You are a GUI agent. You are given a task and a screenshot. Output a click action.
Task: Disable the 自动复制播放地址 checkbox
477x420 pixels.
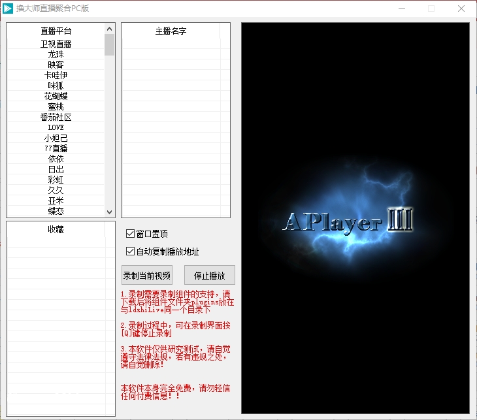130,251
